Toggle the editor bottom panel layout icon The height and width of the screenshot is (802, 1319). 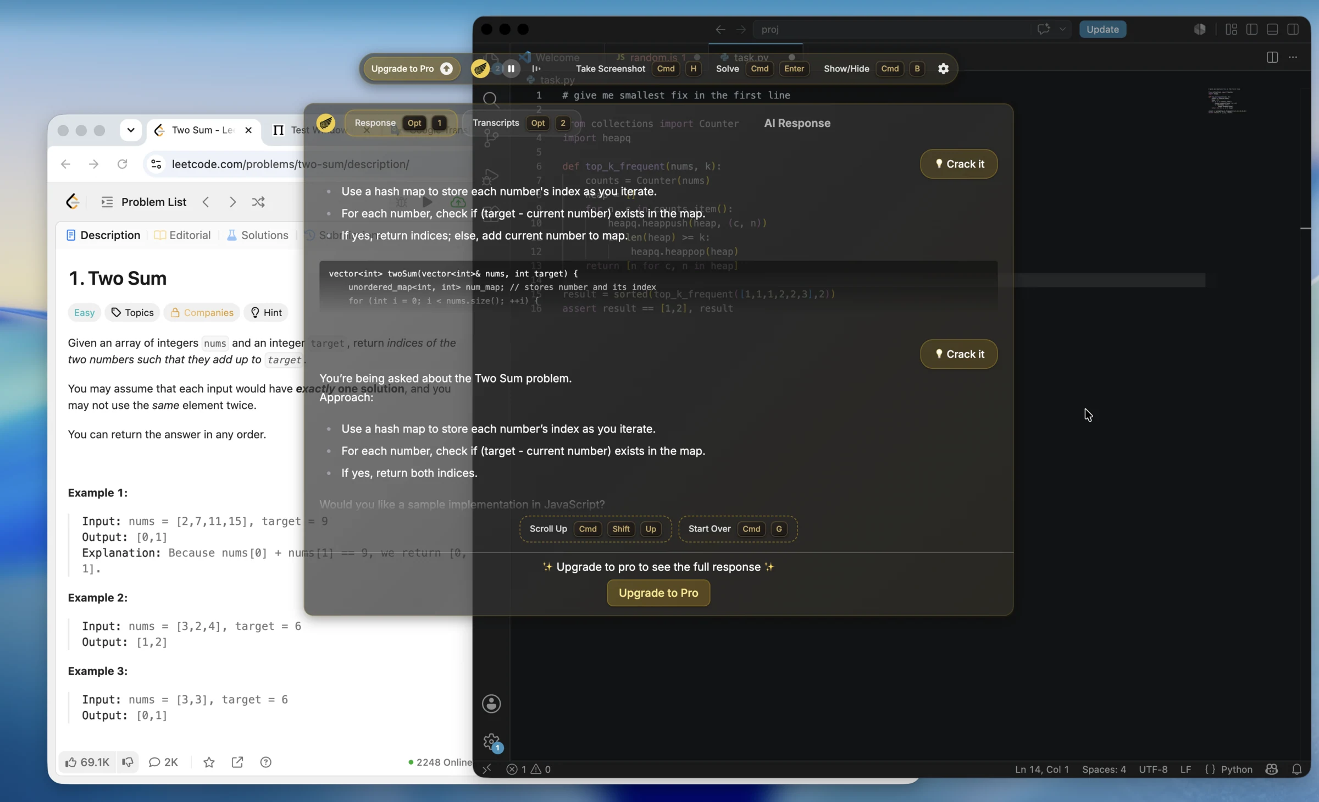(1272, 29)
